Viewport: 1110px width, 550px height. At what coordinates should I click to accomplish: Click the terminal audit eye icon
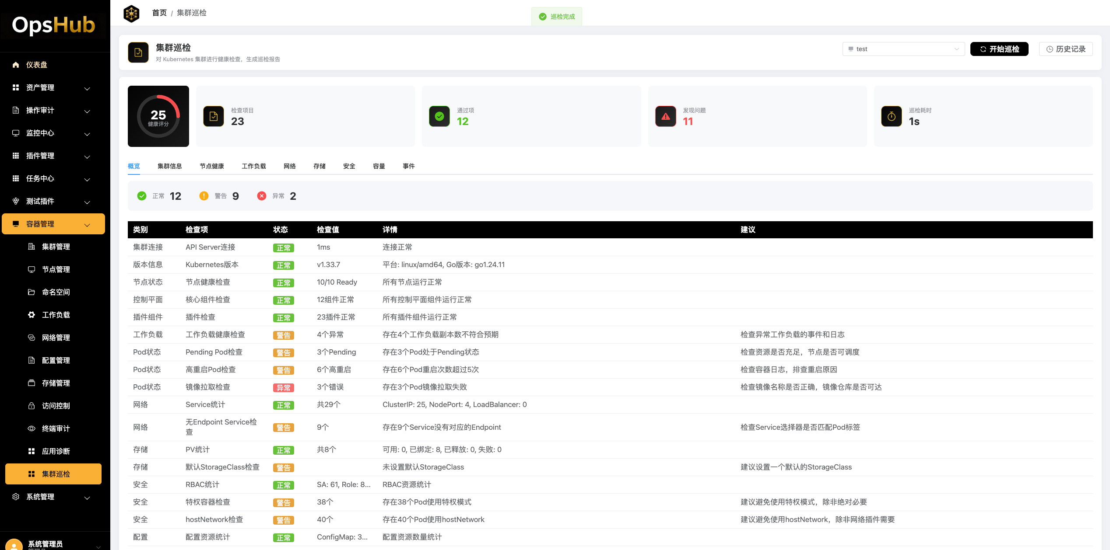32,428
